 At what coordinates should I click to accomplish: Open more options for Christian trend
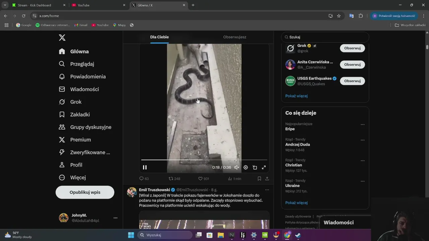pyautogui.click(x=362, y=161)
